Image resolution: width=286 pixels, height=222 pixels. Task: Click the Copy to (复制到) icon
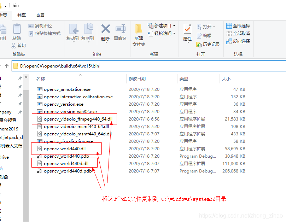(89, 28)
